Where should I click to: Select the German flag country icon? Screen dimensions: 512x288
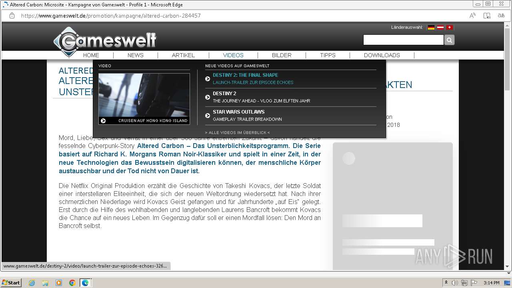(x=431, y=28)
